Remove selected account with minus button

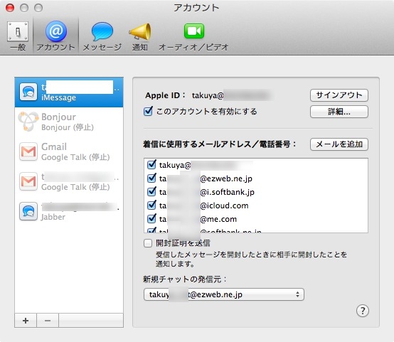pos(48,321)
